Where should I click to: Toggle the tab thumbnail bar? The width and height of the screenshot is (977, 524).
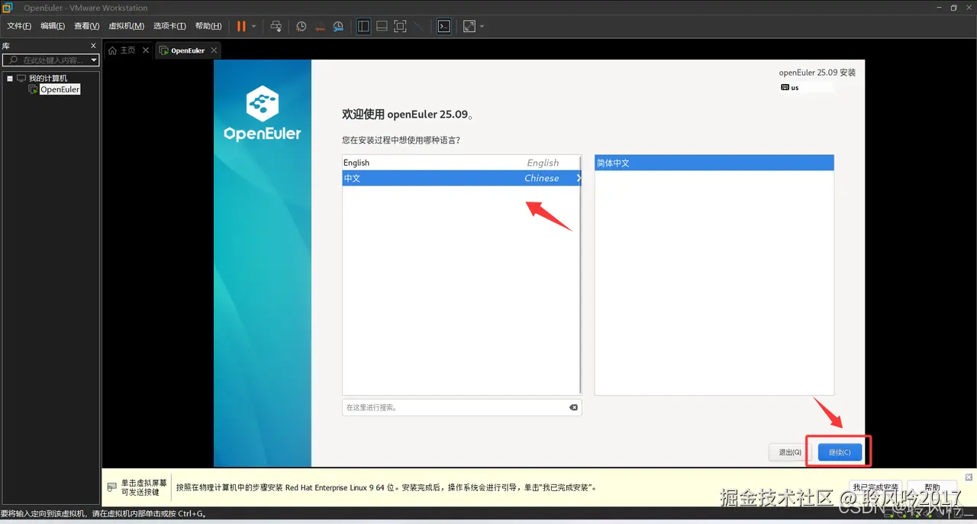click(x=382, y=26)
